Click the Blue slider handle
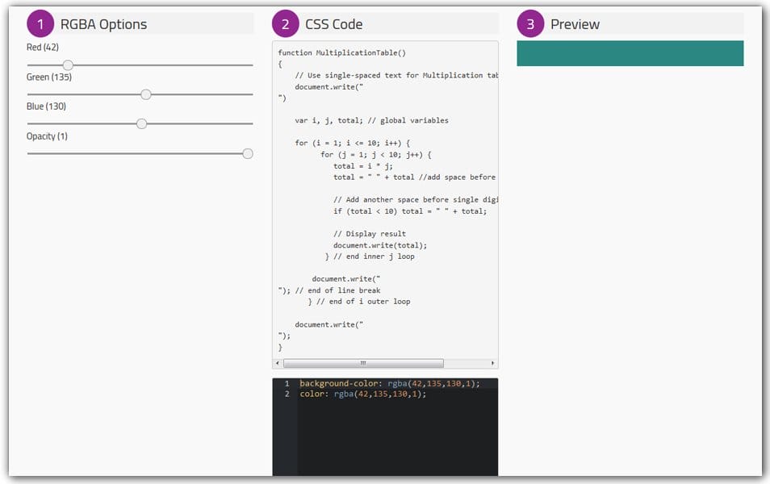Image resolution: width=770 pixels, height=484 pixels. click(x=141, y=123)
